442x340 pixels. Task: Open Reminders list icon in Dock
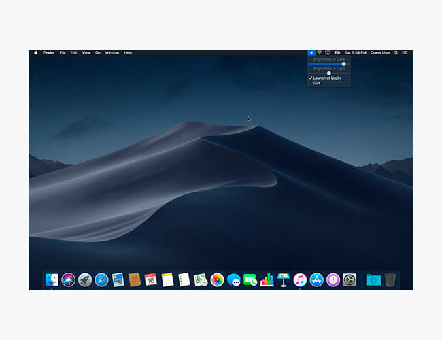184,279
